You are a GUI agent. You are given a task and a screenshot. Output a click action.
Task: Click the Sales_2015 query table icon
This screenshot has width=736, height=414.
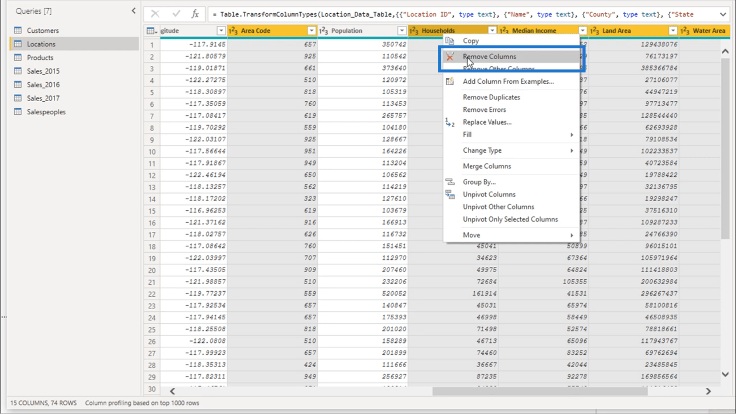click(x=18, y=71)
